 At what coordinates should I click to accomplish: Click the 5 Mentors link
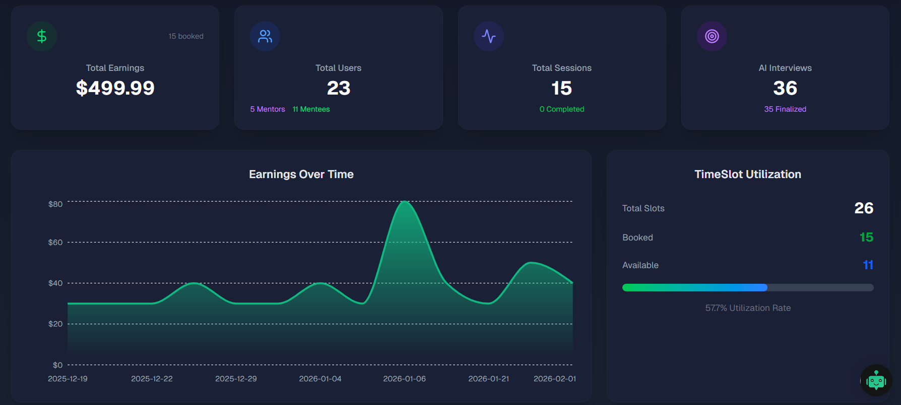[x=268, y=109]
